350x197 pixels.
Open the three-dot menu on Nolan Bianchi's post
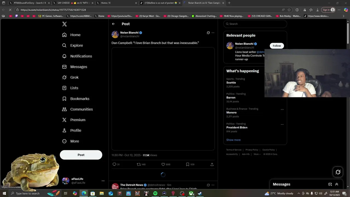(213, 33)
